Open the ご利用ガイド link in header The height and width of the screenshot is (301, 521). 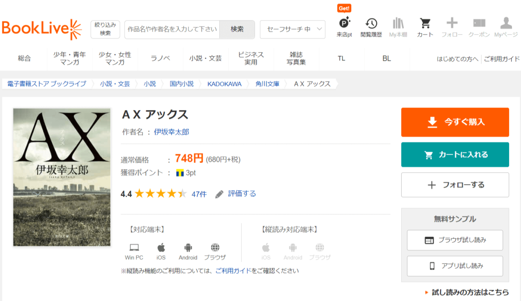point(502,59)
